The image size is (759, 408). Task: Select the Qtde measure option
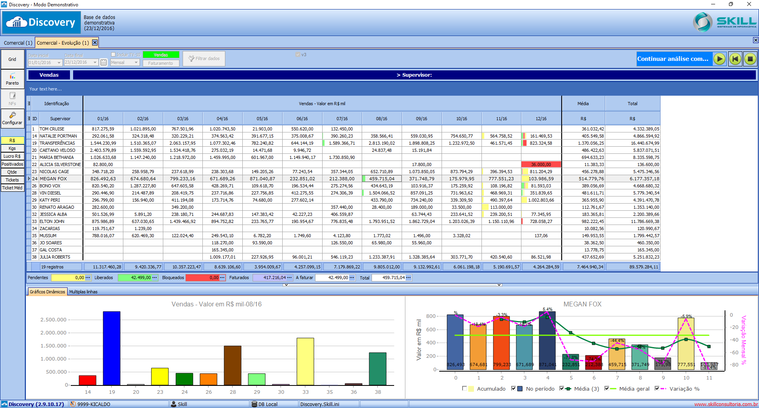click(12, 172)
